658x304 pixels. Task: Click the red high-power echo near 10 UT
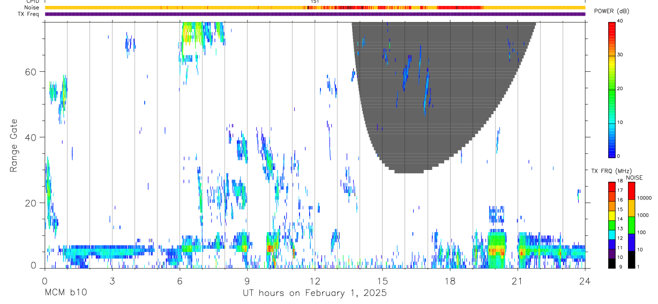tap(268, 248)
